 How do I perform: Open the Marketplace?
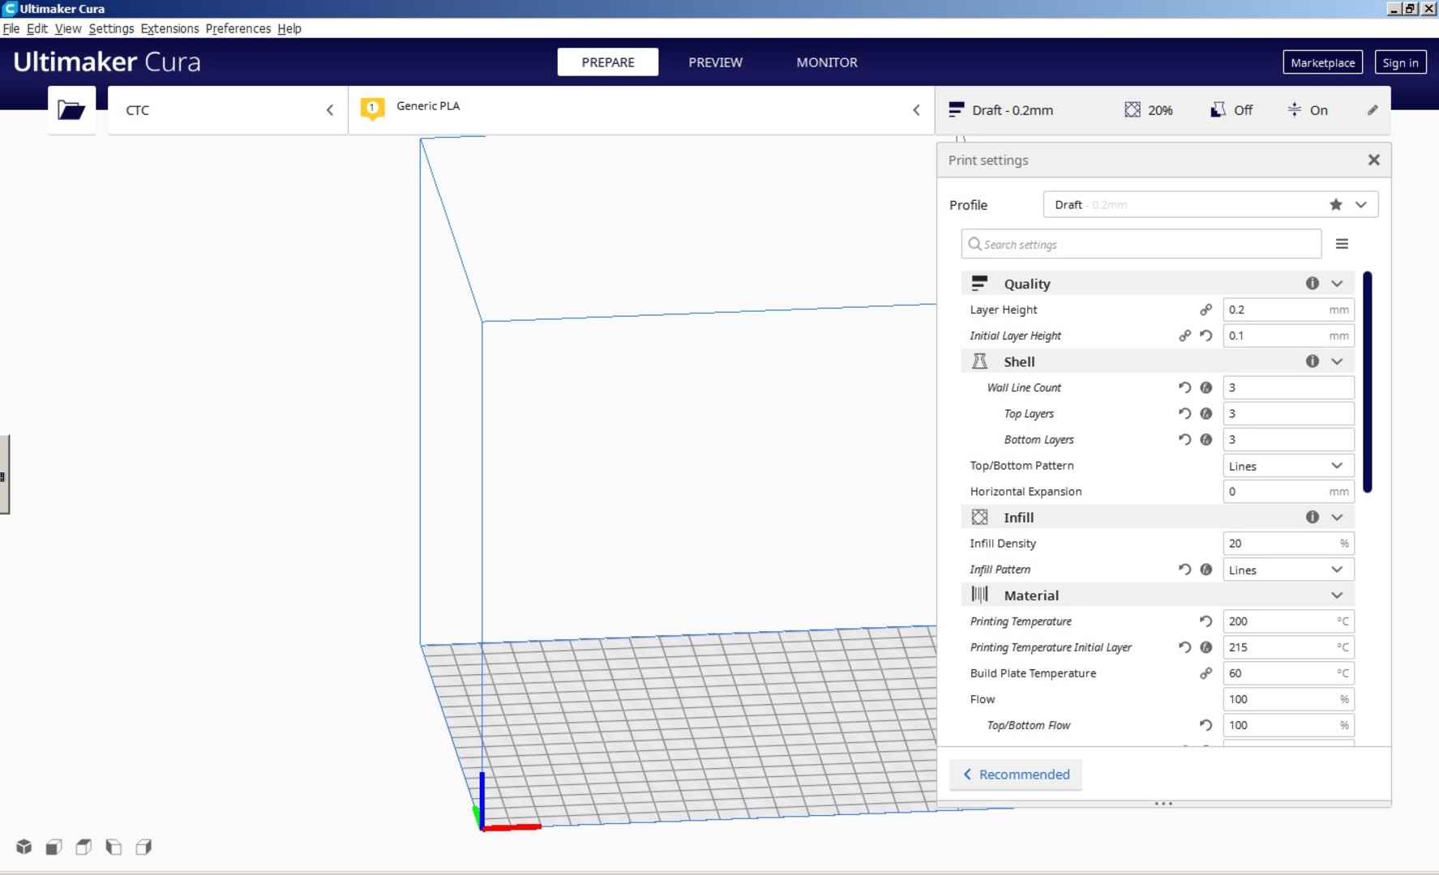pos(1322,62)
